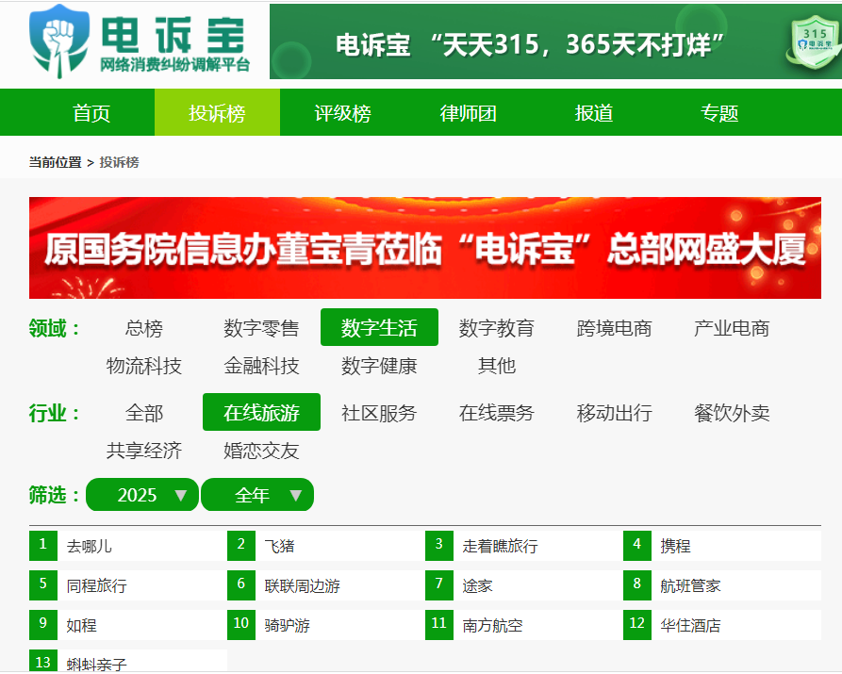Select the 总榜 domain filter

pos(144,328)
